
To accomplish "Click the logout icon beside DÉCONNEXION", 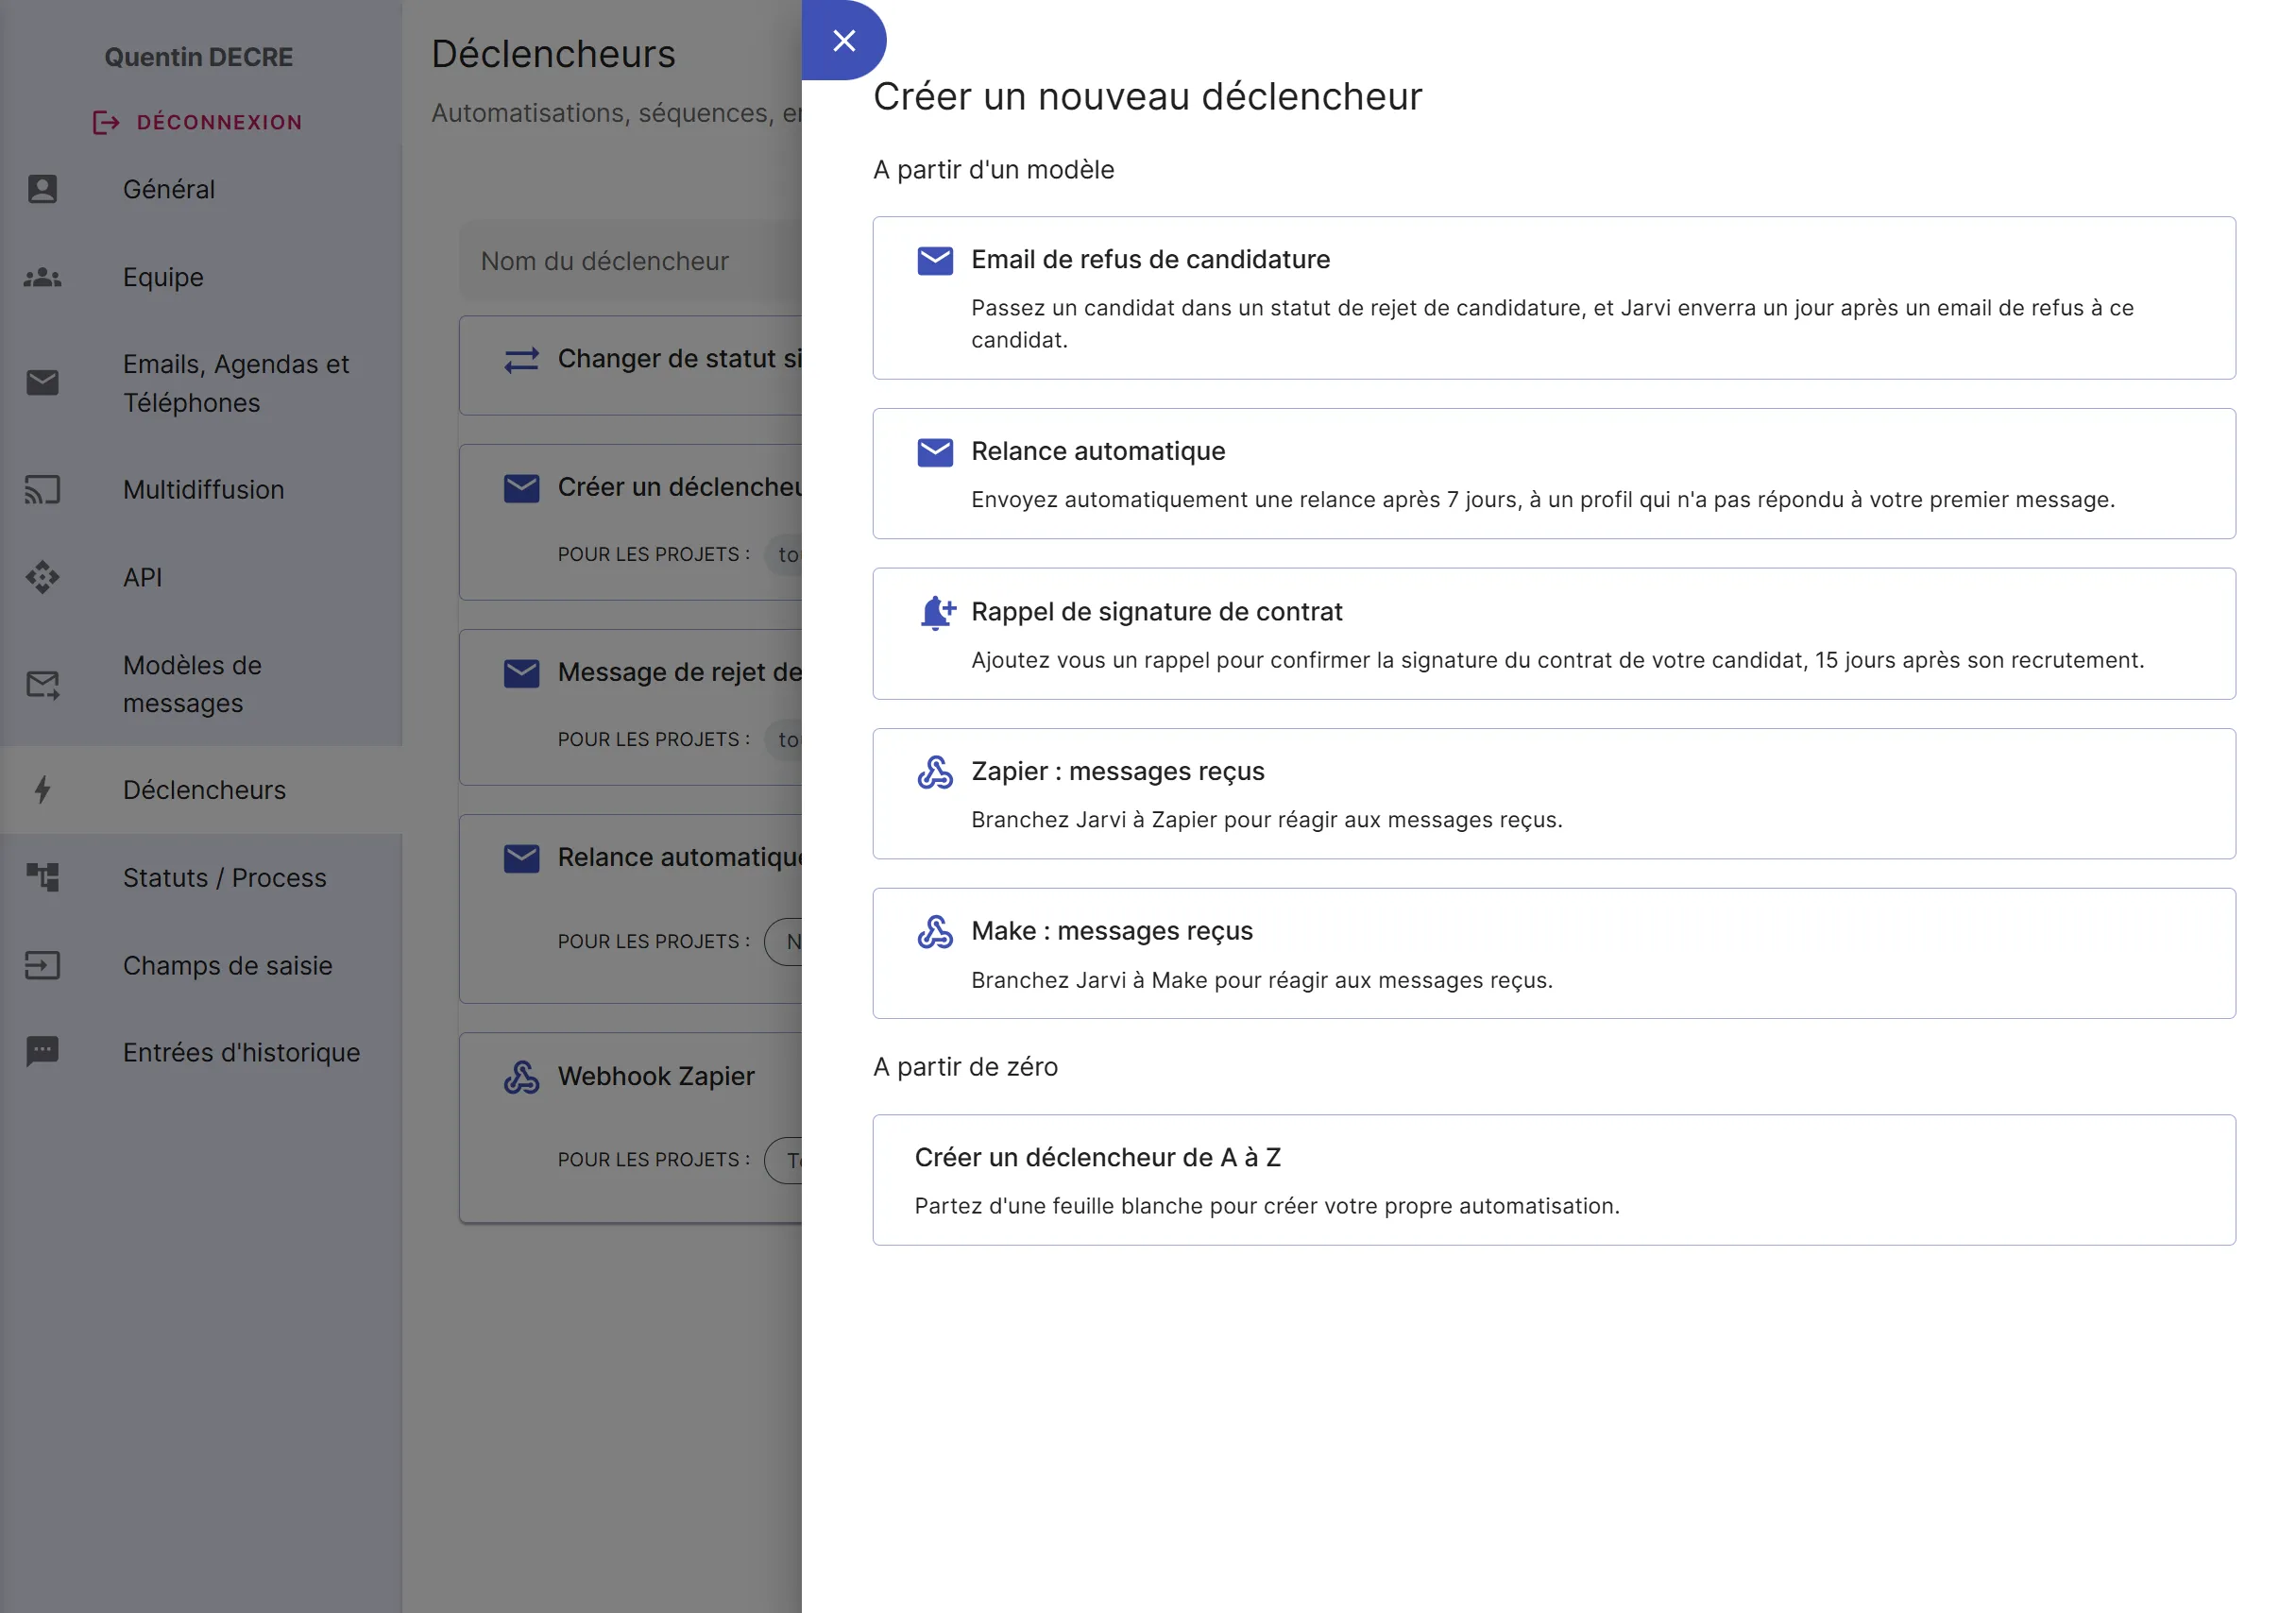I will click(104, 121).
